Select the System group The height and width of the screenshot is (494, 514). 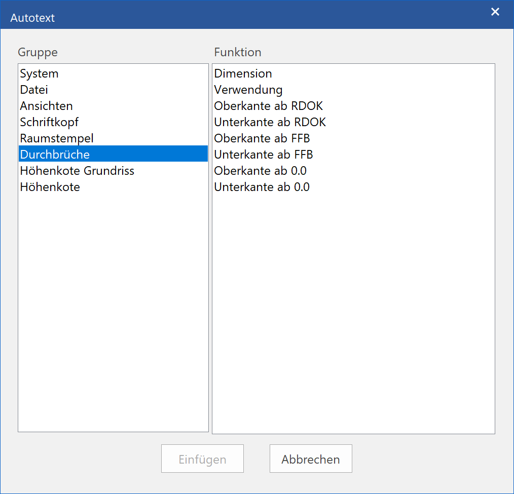coord(113,73)
